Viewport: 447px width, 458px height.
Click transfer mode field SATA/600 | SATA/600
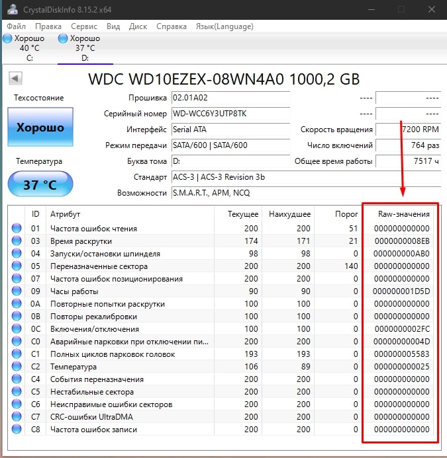[230, 145]
